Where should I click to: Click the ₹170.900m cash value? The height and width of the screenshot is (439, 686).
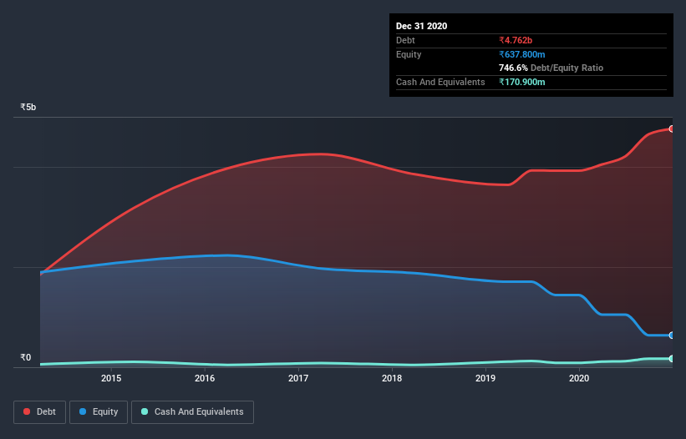(522, 82)
